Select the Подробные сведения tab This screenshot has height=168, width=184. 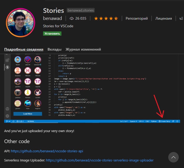click(x=24, y=50)
